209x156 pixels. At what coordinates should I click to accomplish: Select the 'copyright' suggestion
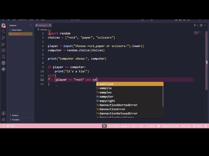click(129, 101)
